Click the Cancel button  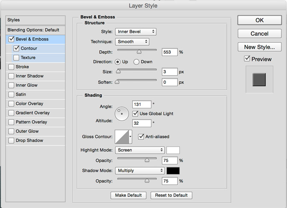pyautogui.click(x=259, y=33)
